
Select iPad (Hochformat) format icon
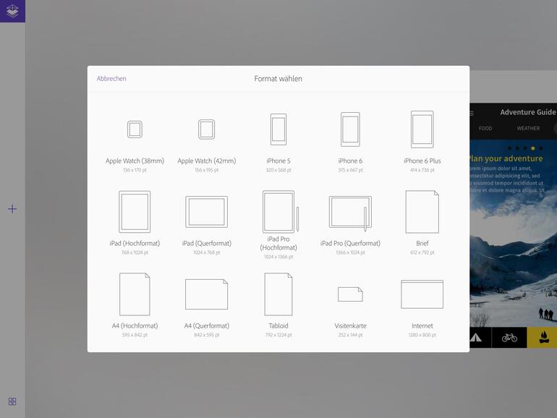click(135, 212)
